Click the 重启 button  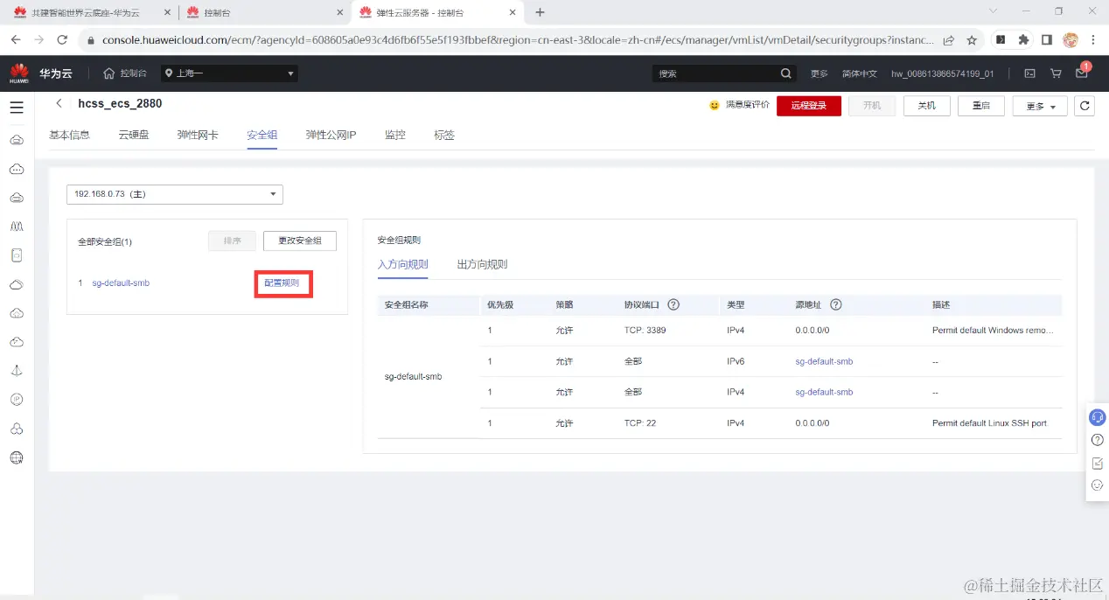(x=980, y=106)
